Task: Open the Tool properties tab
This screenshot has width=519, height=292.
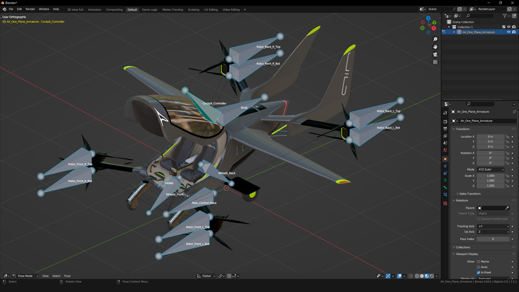Action: click(445, 113)
